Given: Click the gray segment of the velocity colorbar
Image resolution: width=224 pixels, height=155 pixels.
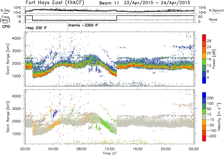Looking at the screenshot, I should click(x=204, y=117).
